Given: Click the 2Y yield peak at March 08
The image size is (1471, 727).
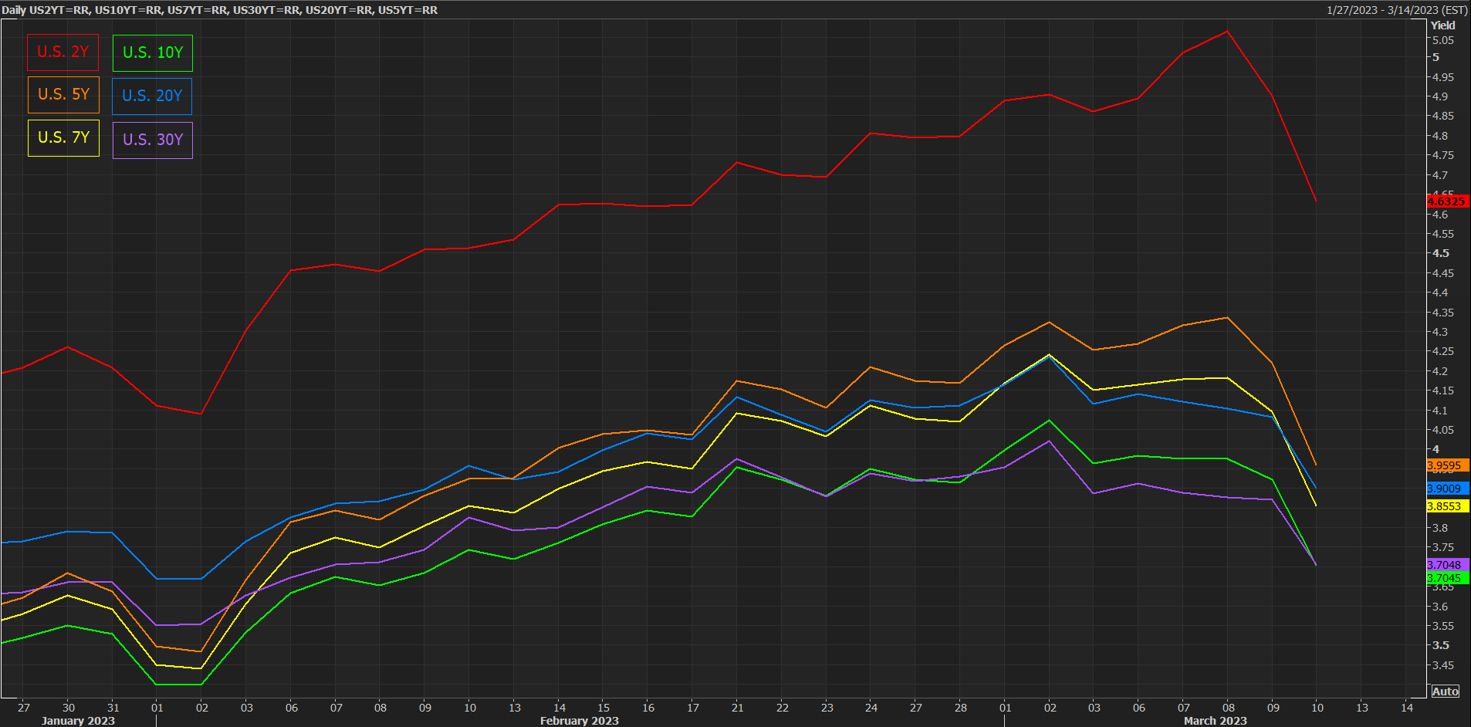Looking at the screenshot, I should pyautogui.click(x=1227, y=32).
